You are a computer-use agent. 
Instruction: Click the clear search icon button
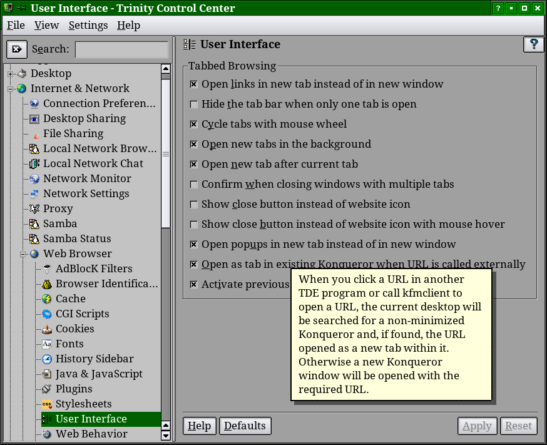(17, 49)
